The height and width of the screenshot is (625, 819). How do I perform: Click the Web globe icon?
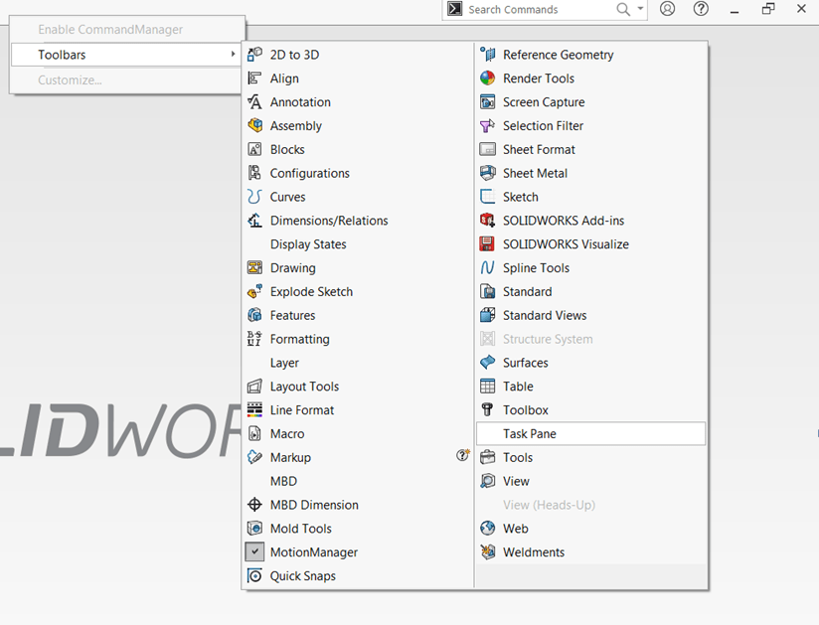(x=487, y=529)
